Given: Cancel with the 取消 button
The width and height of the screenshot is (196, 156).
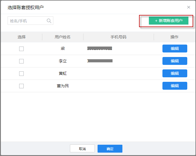Looking at the screenshot, I should (x=82, y=149).
